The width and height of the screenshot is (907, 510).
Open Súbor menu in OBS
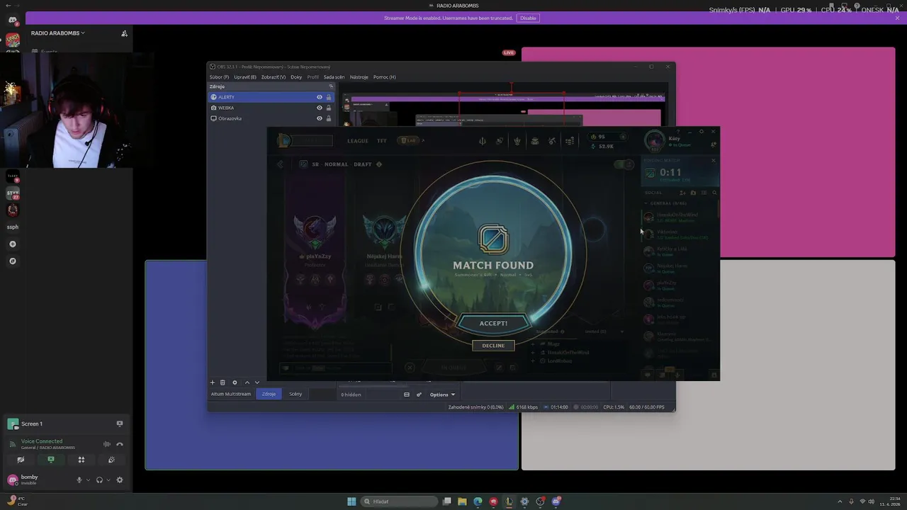[219, 76]
